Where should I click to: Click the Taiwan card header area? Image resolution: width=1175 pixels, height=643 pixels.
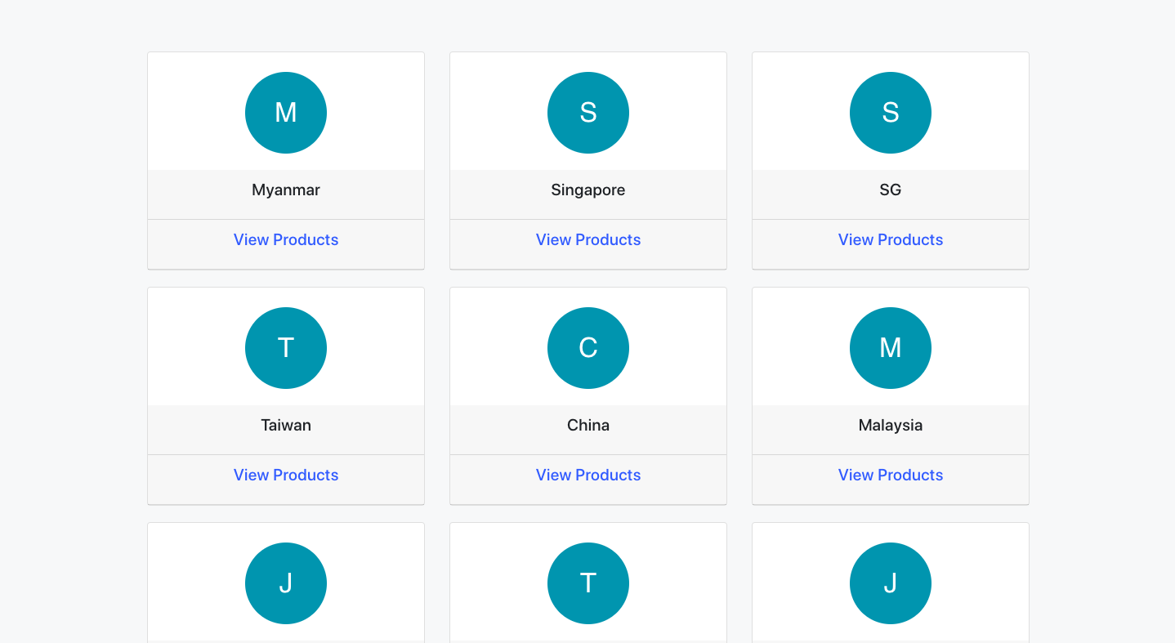[286, 346]
